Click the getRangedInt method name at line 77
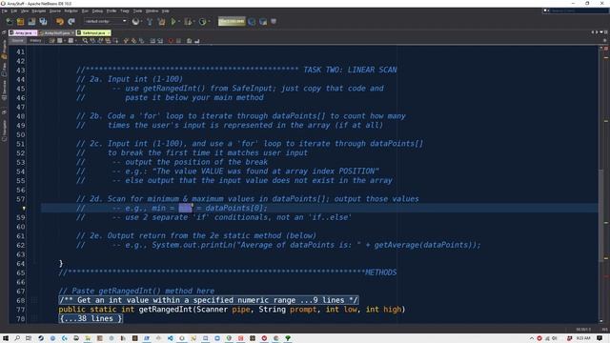Screen dimensions: 610x343 coord(166,310)
